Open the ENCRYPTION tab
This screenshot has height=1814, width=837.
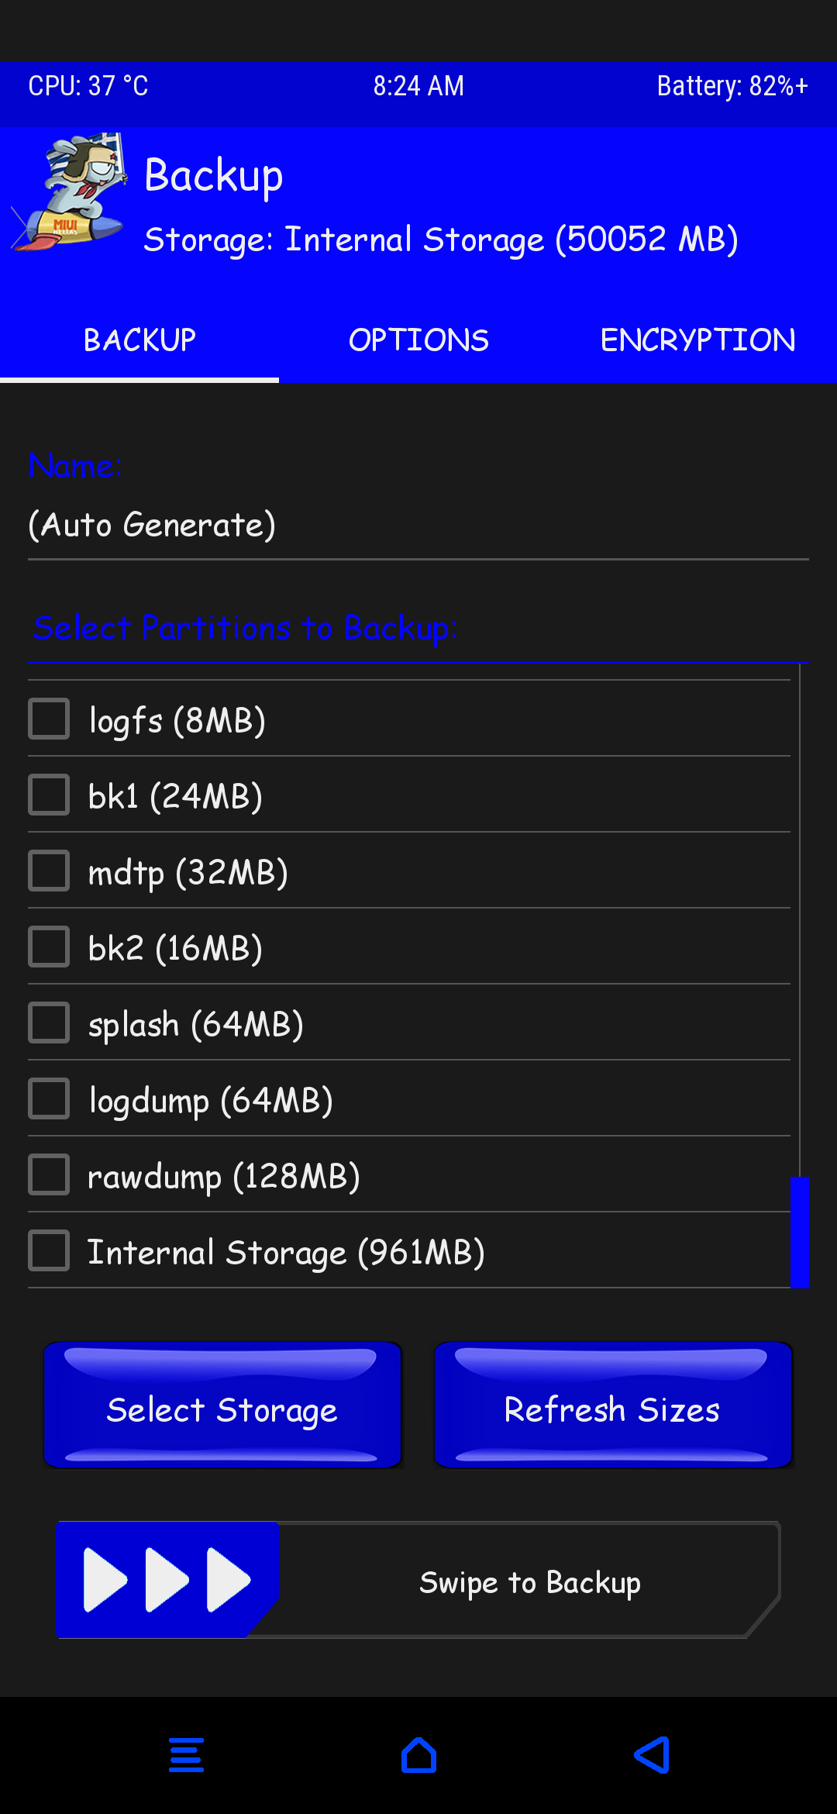click(x=697, y=340)
